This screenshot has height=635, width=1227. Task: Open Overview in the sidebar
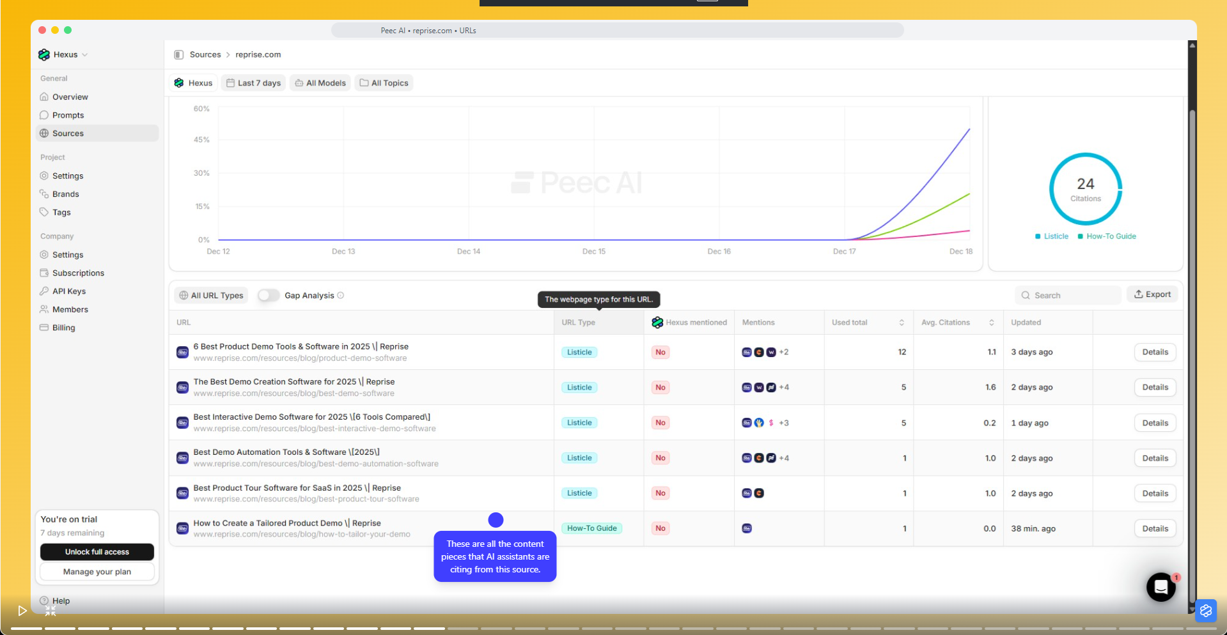point(70,97)
